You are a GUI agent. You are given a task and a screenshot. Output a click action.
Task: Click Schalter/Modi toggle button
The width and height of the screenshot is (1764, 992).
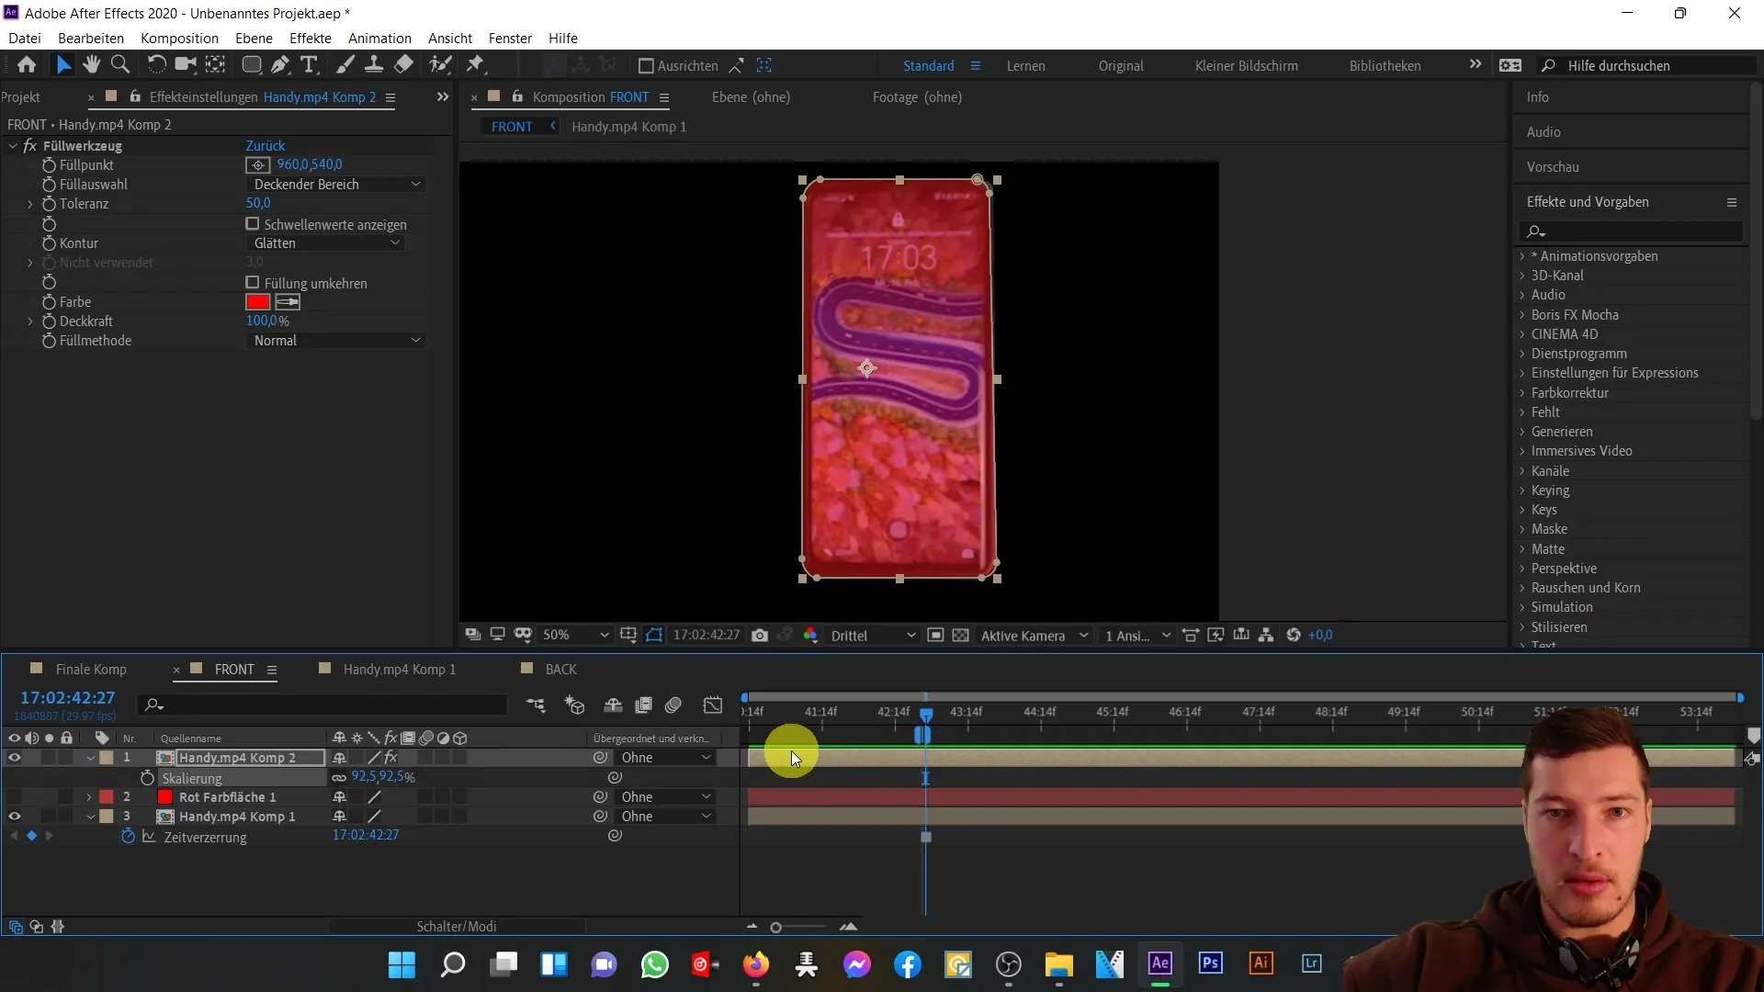(x=457, y=927)
